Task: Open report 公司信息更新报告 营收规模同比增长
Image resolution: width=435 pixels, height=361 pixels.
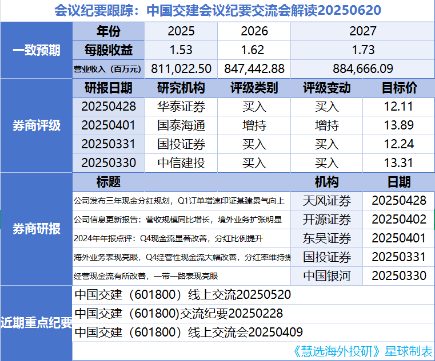Action: (181, 220)
